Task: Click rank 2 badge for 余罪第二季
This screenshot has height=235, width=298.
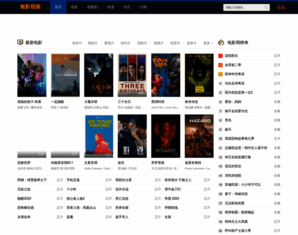Action: point(220,65)
